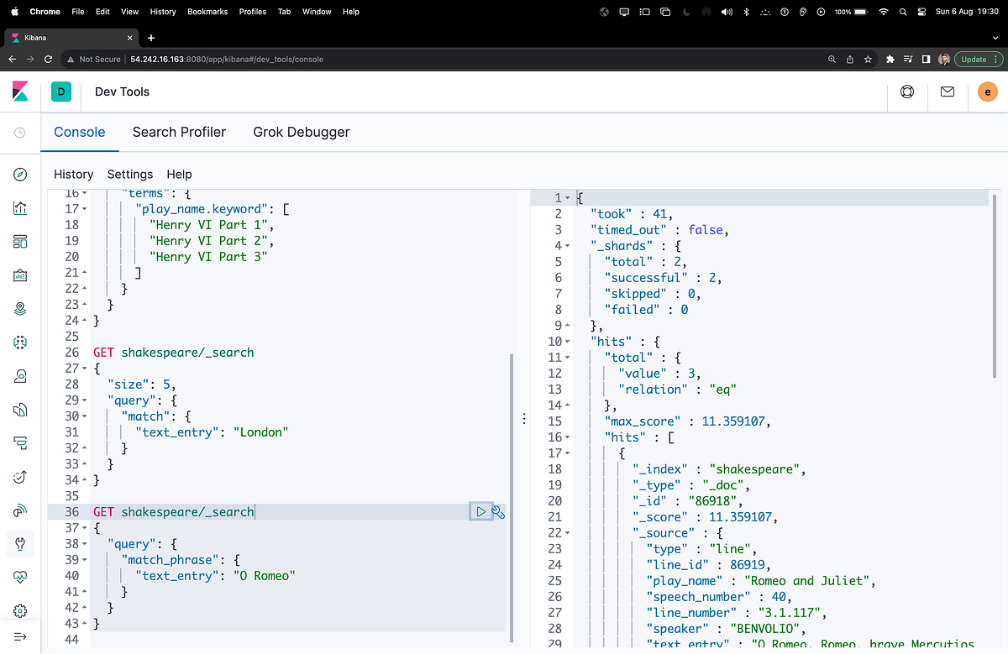Open the user profile avatar menu

pyautogui.click(x=987, y=92)
